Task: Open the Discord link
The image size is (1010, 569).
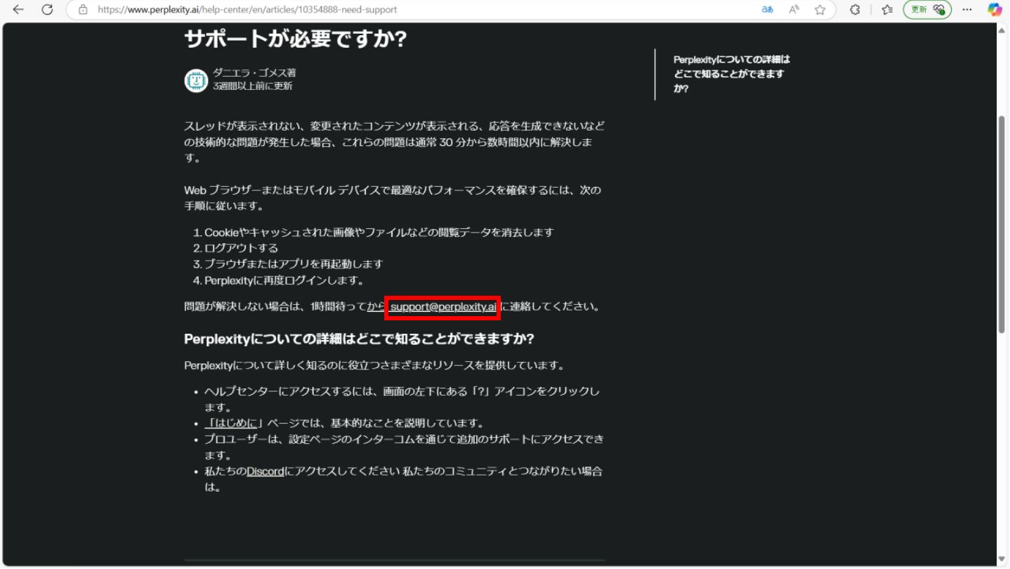Action: tap(265, 471)
